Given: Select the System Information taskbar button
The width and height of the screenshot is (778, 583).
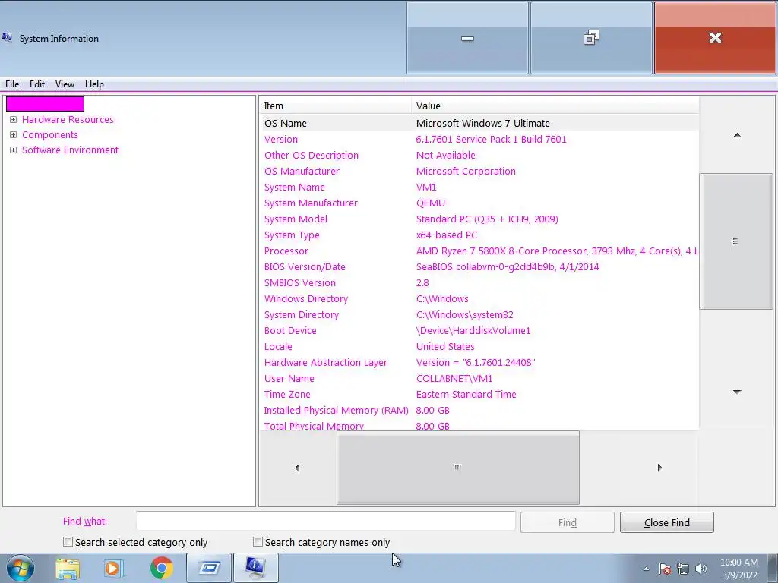Looking at the screenshot, I should point(255,568).
